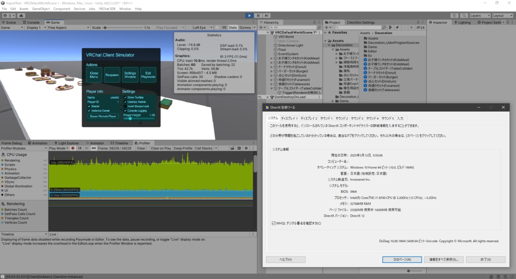Expand DontDestroyOnLoad in Hierarchy
Screen dimensions: 516x279
268,97
